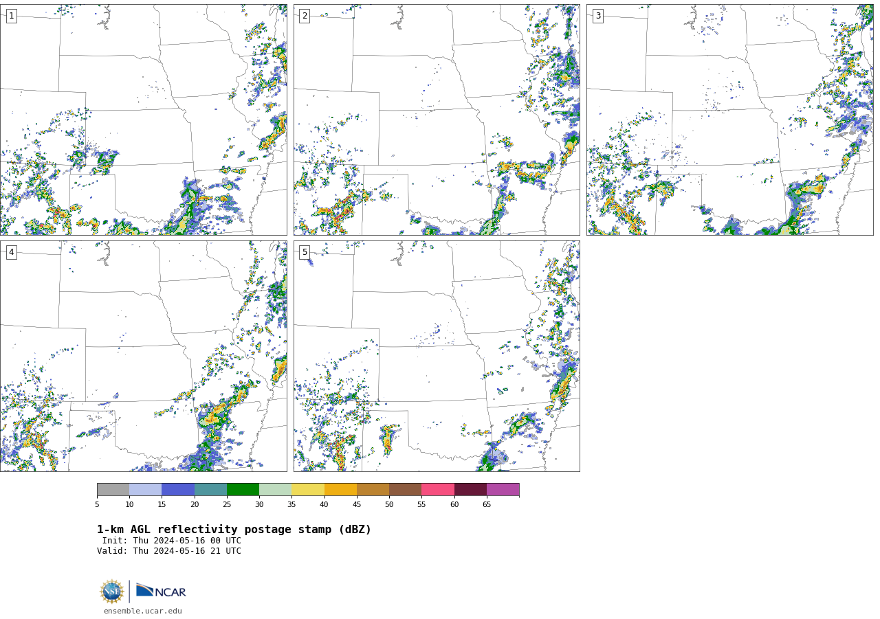Screen dimensions: 880x619
Task: Click the panel number label '2'
Action: pyautogui.click(x=305, y=16)
